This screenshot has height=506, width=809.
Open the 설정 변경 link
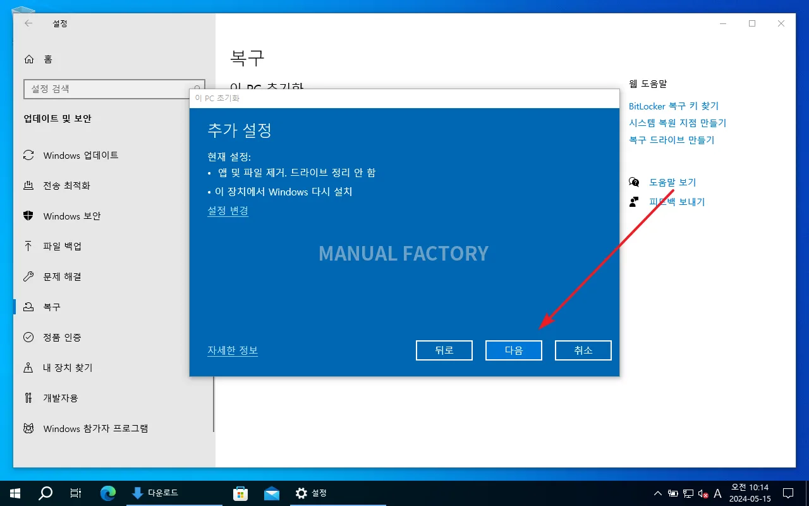pos(228,211)
